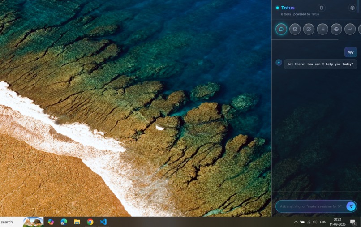Open the mail tool in Totus

(295, 29)
